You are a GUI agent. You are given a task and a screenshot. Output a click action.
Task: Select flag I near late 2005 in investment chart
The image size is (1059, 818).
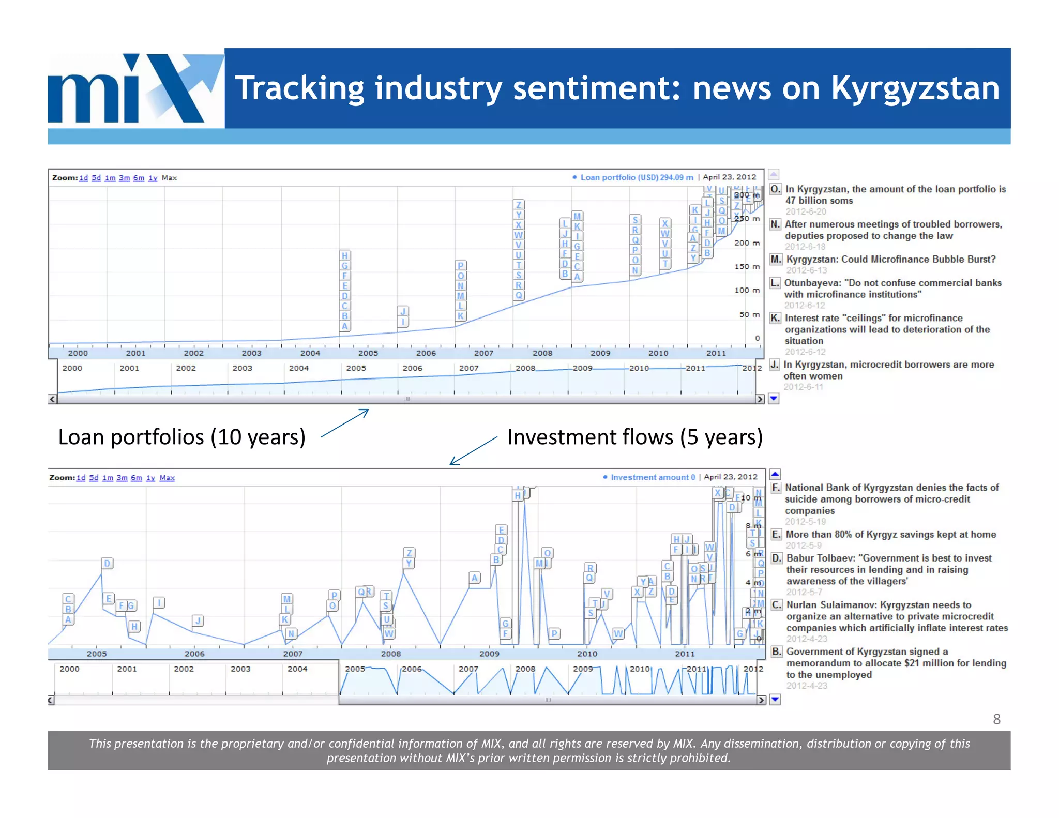(159, 603)
